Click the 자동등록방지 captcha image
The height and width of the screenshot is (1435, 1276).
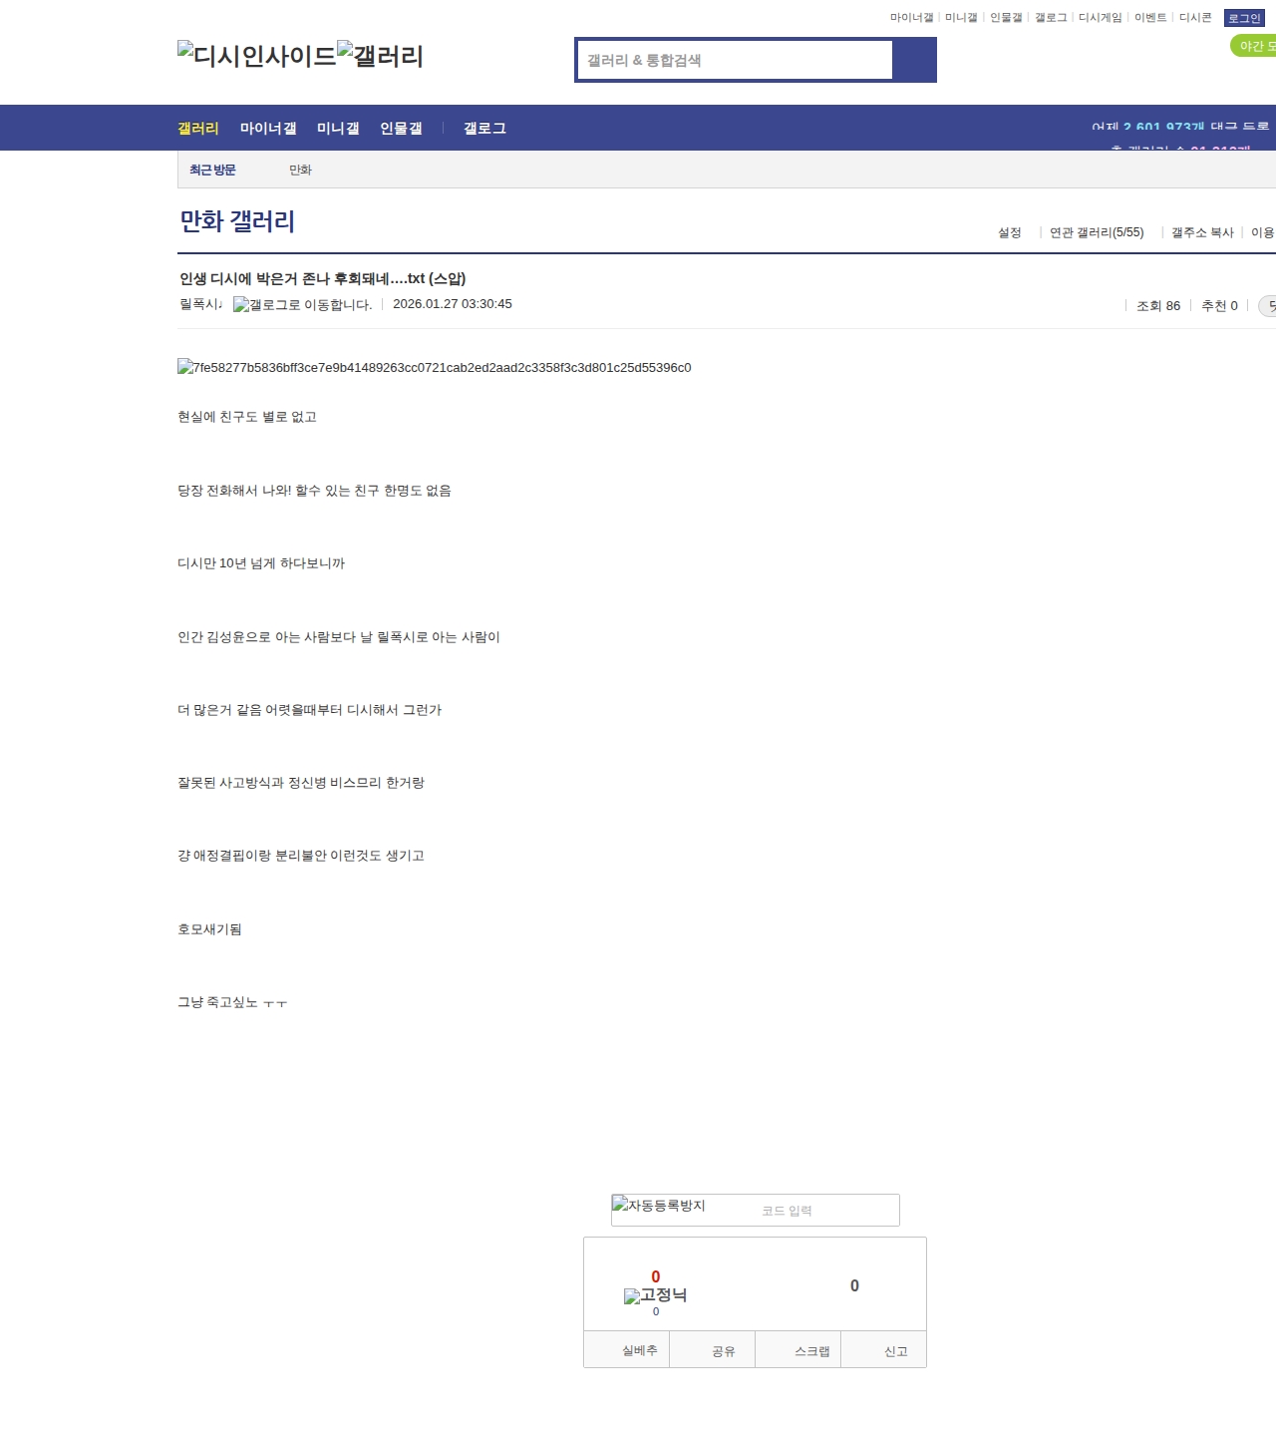[659, 1206]
